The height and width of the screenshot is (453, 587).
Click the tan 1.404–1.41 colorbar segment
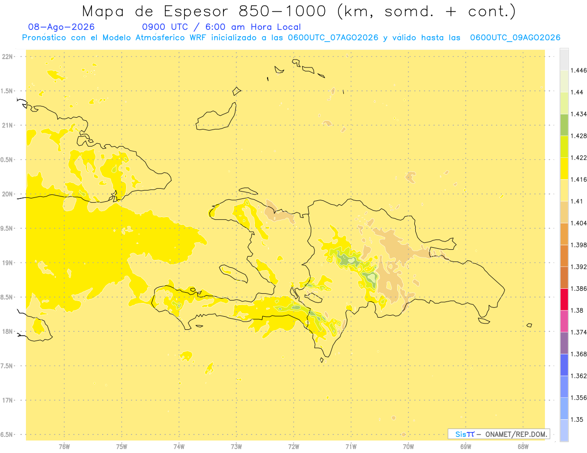(x=564, y=212)
